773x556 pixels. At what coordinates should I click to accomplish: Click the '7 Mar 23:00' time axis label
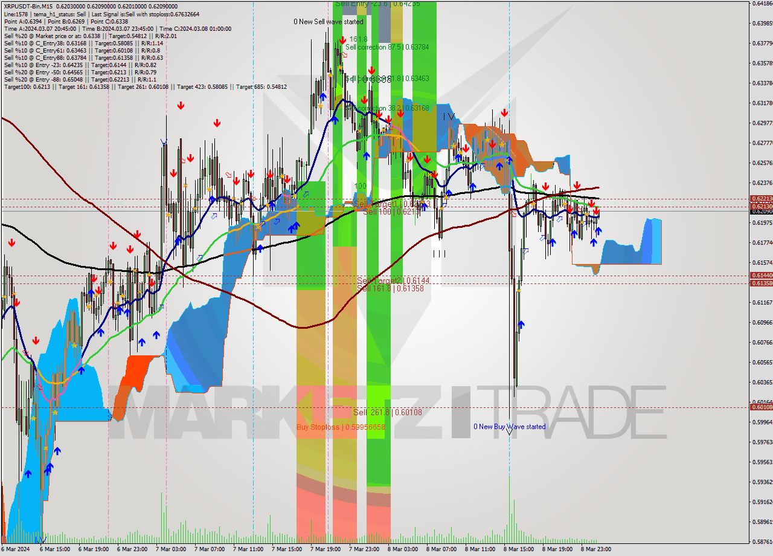(365, 549)
